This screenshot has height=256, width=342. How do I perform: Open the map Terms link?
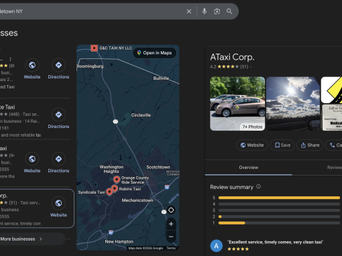coord(171,248)
